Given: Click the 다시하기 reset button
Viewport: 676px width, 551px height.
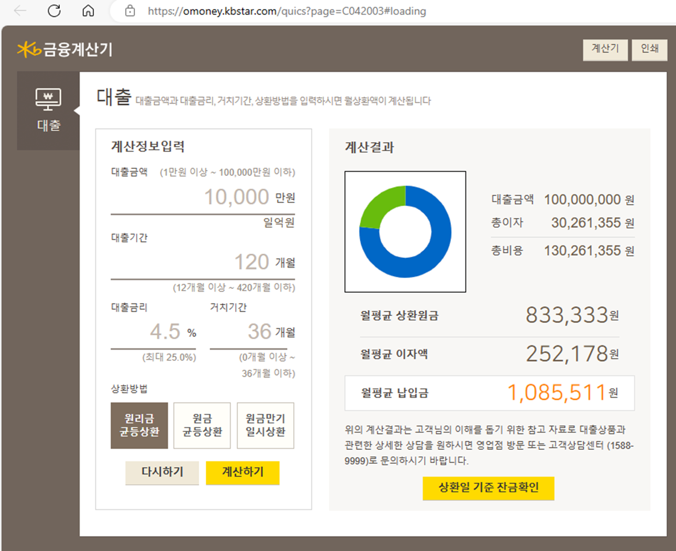Looking at the screenshot, I should tap(162, 472).
